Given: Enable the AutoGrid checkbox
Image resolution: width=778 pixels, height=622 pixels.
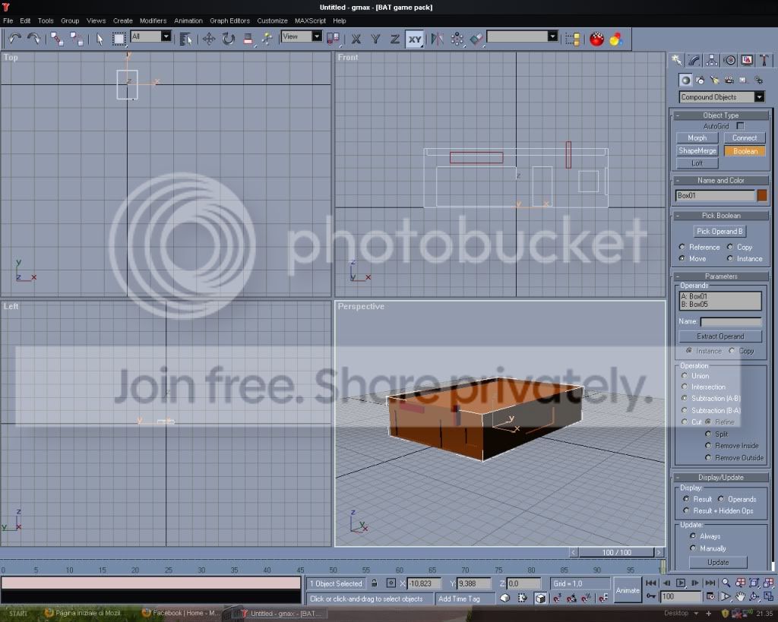Looking at the screenshot, I should (740, 126).
